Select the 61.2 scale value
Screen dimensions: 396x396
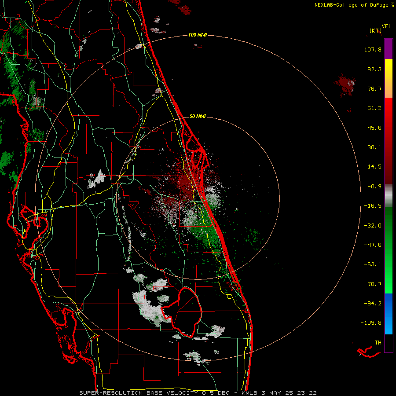point(374,108)
